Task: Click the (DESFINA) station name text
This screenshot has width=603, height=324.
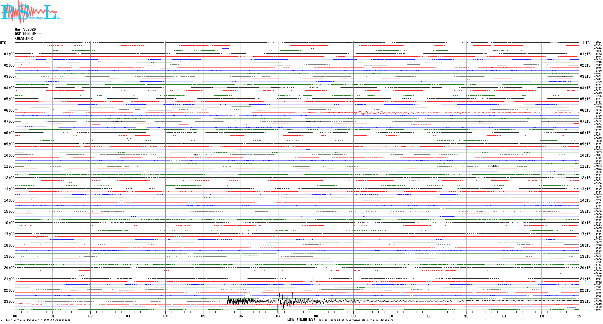Action: [24, 38]
